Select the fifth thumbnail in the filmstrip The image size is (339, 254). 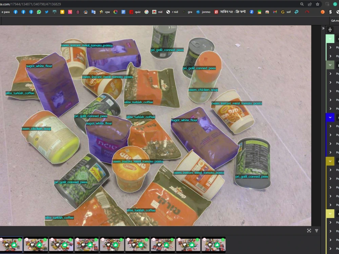click(112, 245)
